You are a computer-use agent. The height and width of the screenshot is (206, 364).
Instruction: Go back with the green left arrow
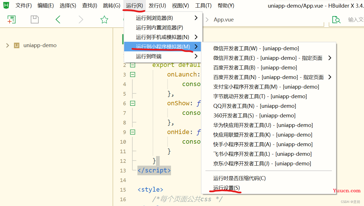pos(58,19)
